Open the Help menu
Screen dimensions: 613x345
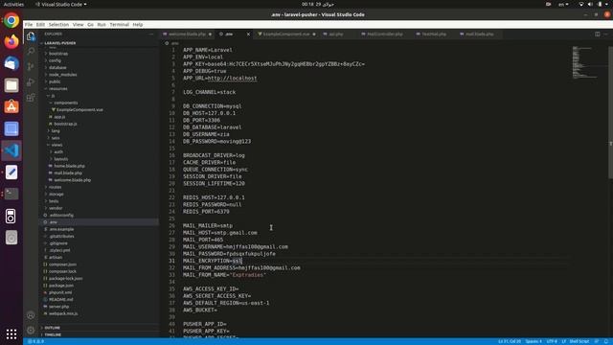click(138, 24)
